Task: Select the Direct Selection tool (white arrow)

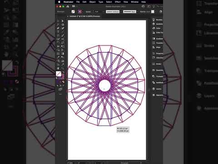Action: 63,21
